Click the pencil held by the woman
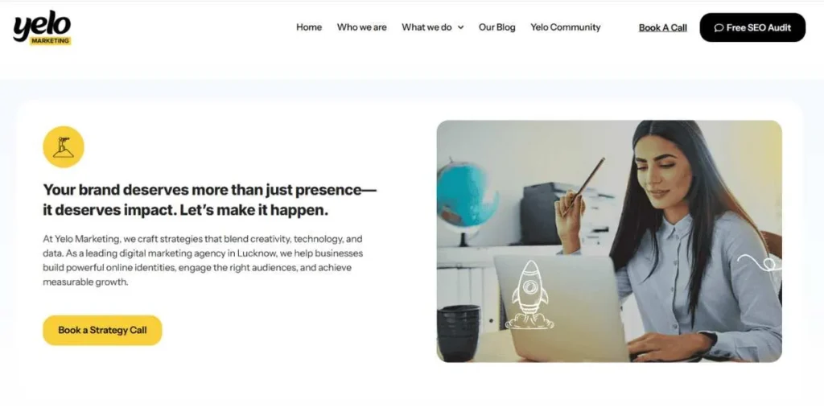824x412 pixels. pos(583,186)
